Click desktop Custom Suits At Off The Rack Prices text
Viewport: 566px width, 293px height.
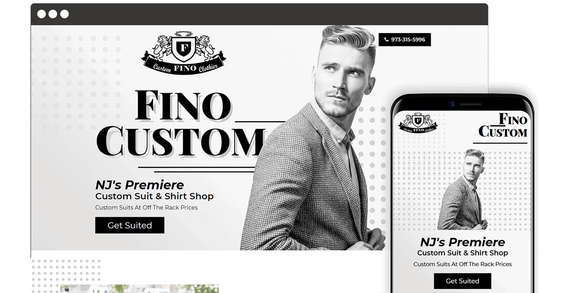pyautogui.click(x=146, y=207)
